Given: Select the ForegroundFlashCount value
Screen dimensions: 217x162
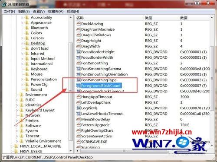Looking at the screenshot, I should point(101,86).
